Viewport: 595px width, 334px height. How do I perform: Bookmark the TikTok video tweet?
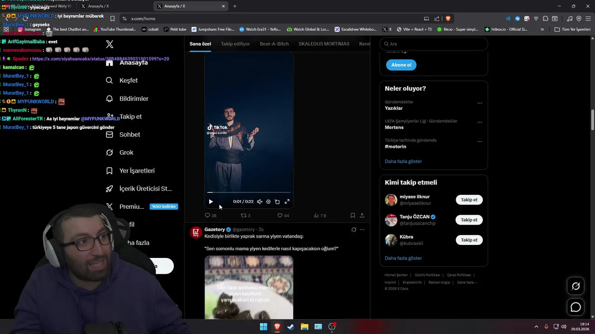(353, 215)
